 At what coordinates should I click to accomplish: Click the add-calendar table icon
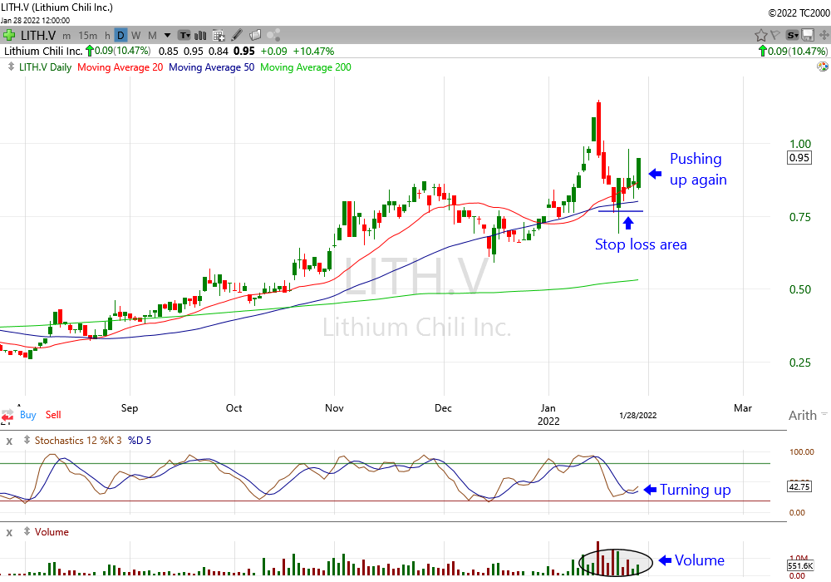click(x=219, y=36)
